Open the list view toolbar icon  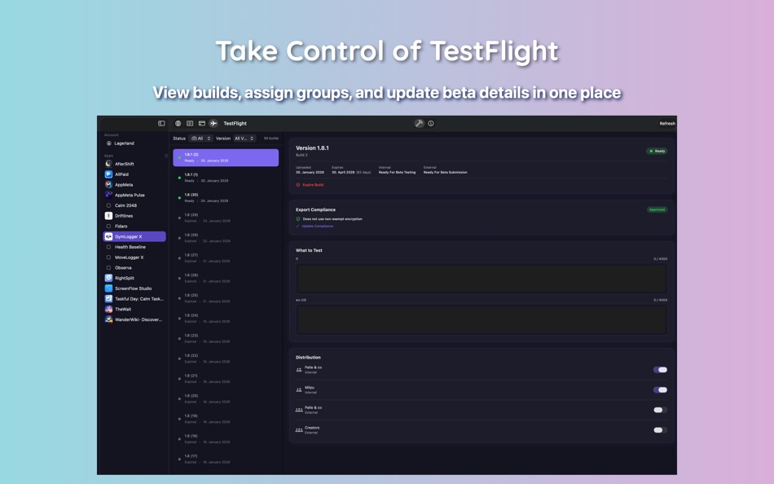click(190, 124)
